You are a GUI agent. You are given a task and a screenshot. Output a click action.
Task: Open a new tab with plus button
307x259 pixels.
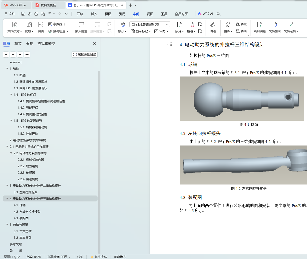pyautogui.click(x=131, y=5)
